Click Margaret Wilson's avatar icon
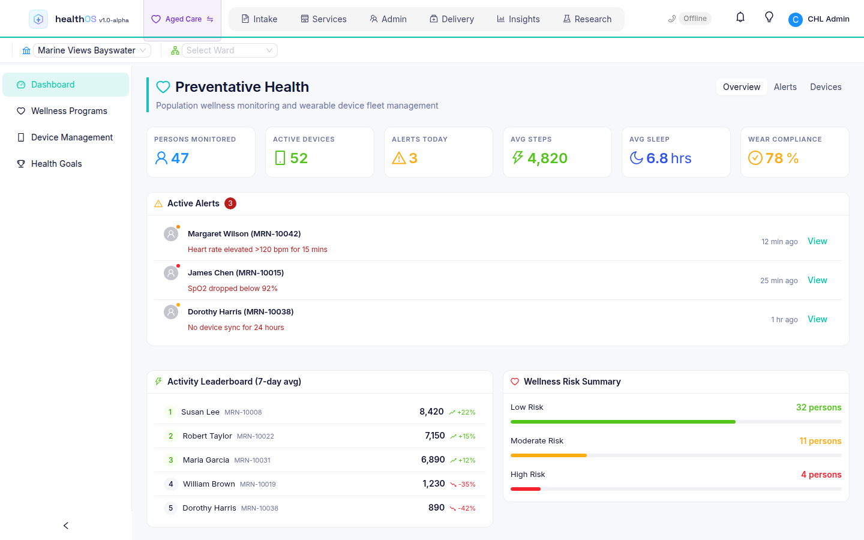The width and height of the screenshot is (864, 540). (x=171, y=234)
